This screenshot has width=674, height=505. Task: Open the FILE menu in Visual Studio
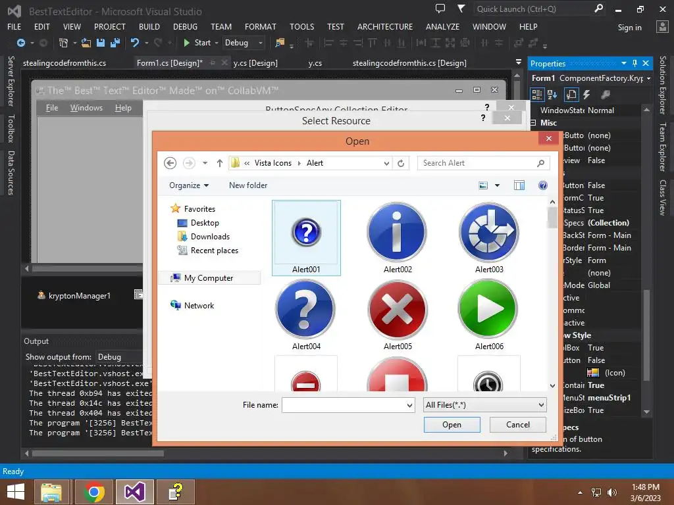[x=14, y=26]
